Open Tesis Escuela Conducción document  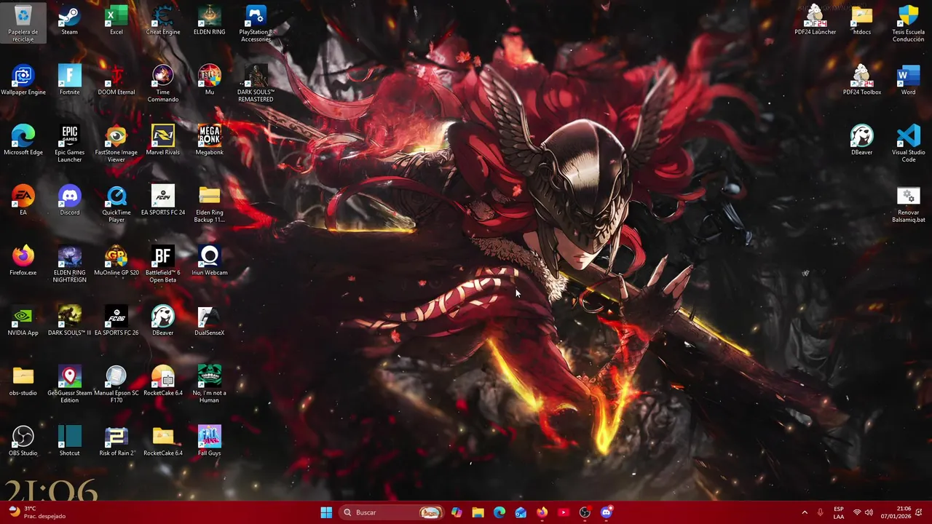pos(909,23)
